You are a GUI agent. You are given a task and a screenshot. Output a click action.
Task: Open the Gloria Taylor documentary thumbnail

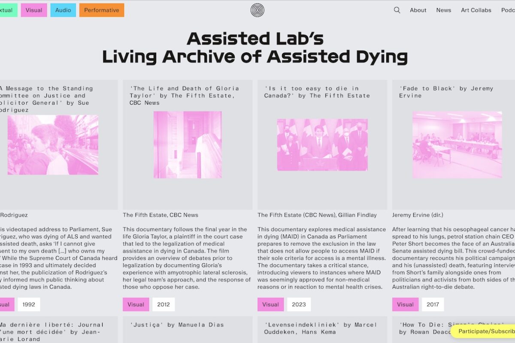(188, 144)
